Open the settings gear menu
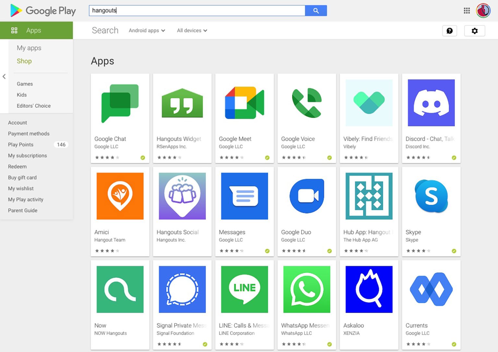Screen dimensions: 498x352 click(474, 31)
